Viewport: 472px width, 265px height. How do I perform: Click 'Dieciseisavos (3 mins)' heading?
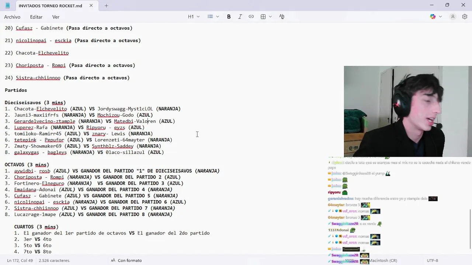point(35,103)
